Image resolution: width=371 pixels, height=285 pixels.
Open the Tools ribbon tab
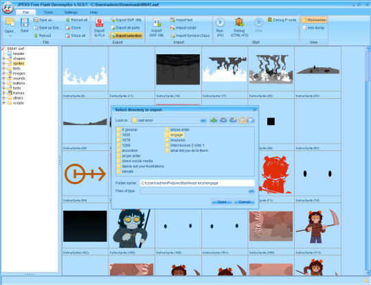point(48,12)
